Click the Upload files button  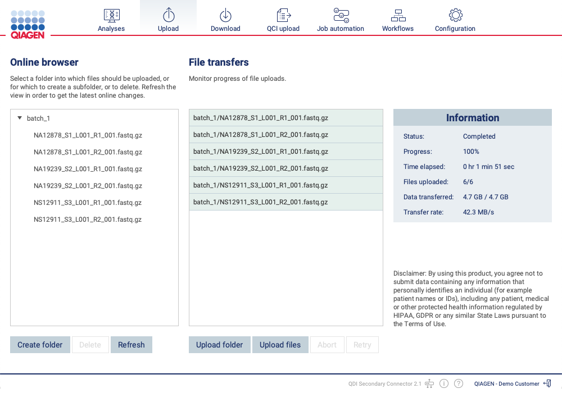coord(280,345)
